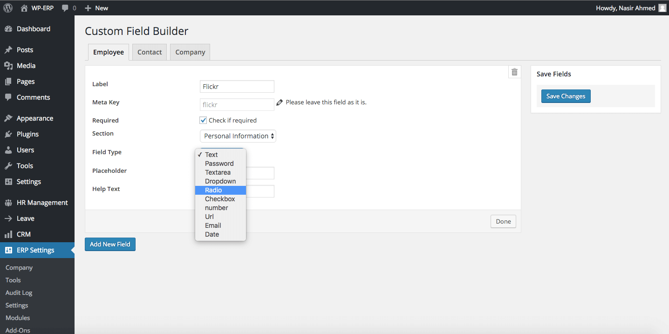Screen dimensions: 669x334
Task: Choose Checkbox in the Field Type dropdown
Action: tap(219, 198)
